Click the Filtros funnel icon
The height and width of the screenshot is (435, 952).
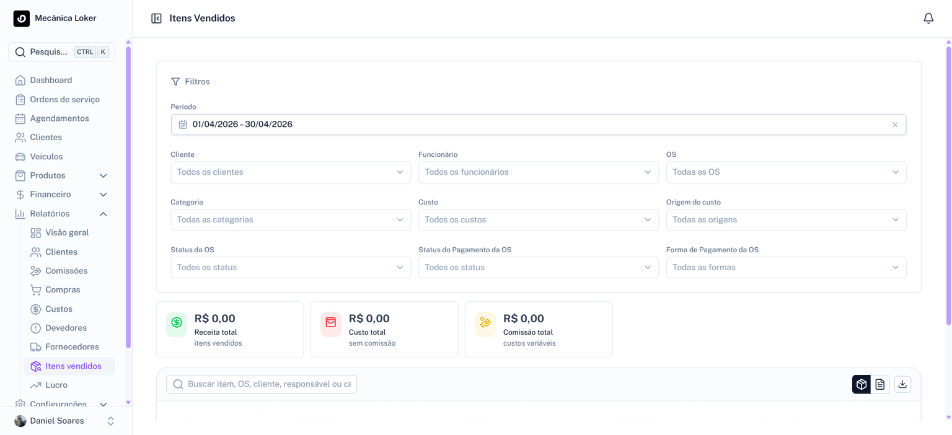[175, 82]
